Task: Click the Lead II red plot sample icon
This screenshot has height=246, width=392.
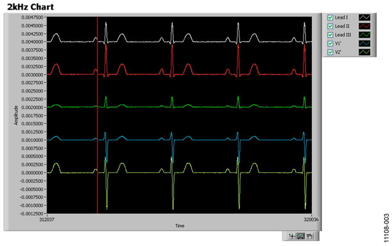Action: point(364,26)
